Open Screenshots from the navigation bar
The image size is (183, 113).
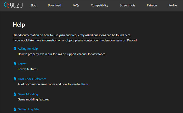coord(127,5)
